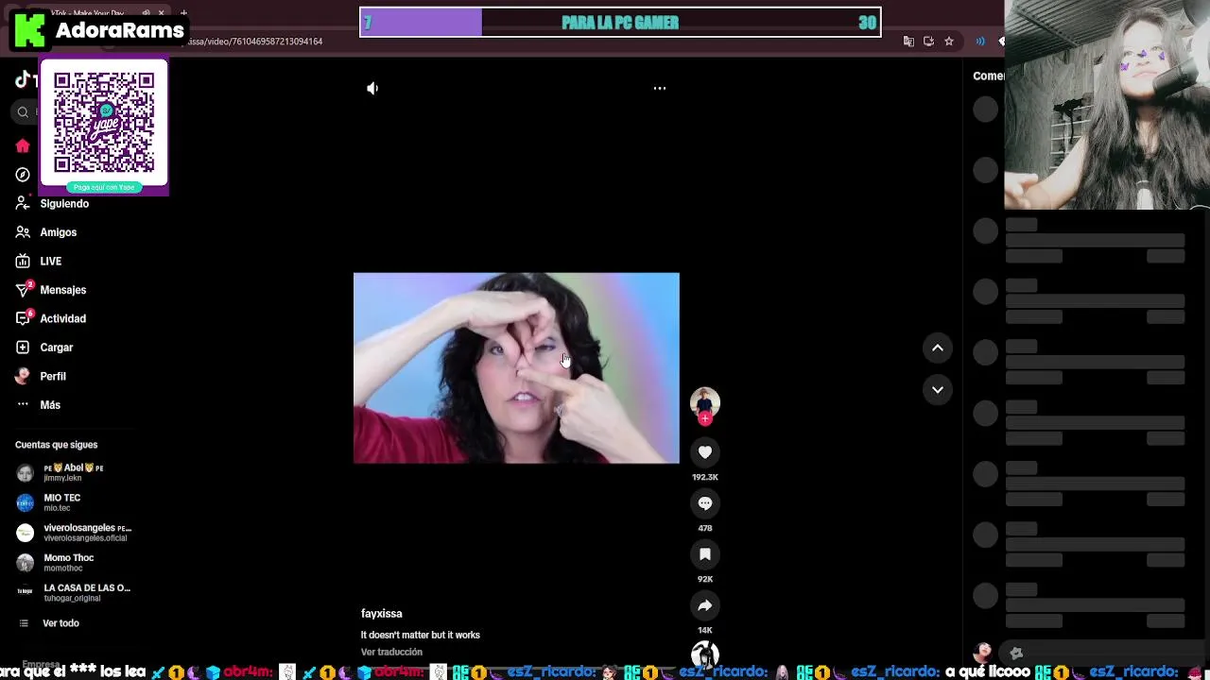Go to next video with down chevron
Viewport: 1210px width, 680px height.
(x=938, y=389)
